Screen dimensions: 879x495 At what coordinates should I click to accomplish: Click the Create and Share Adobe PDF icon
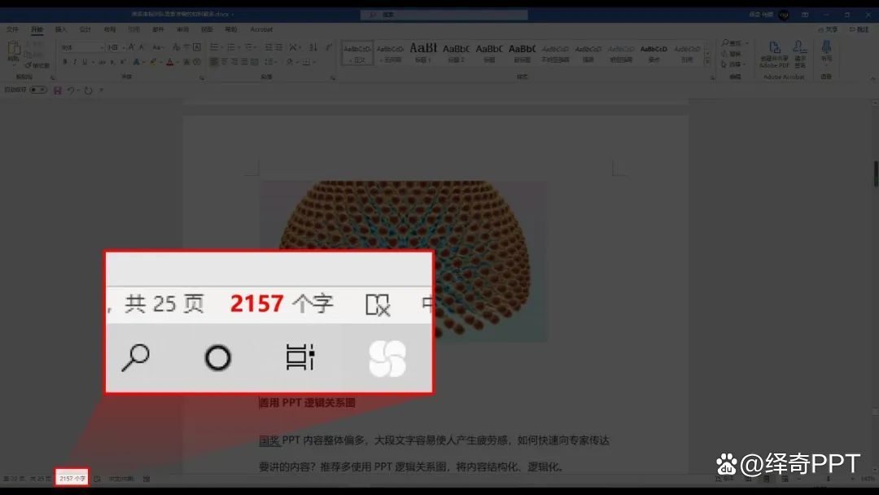773,55
